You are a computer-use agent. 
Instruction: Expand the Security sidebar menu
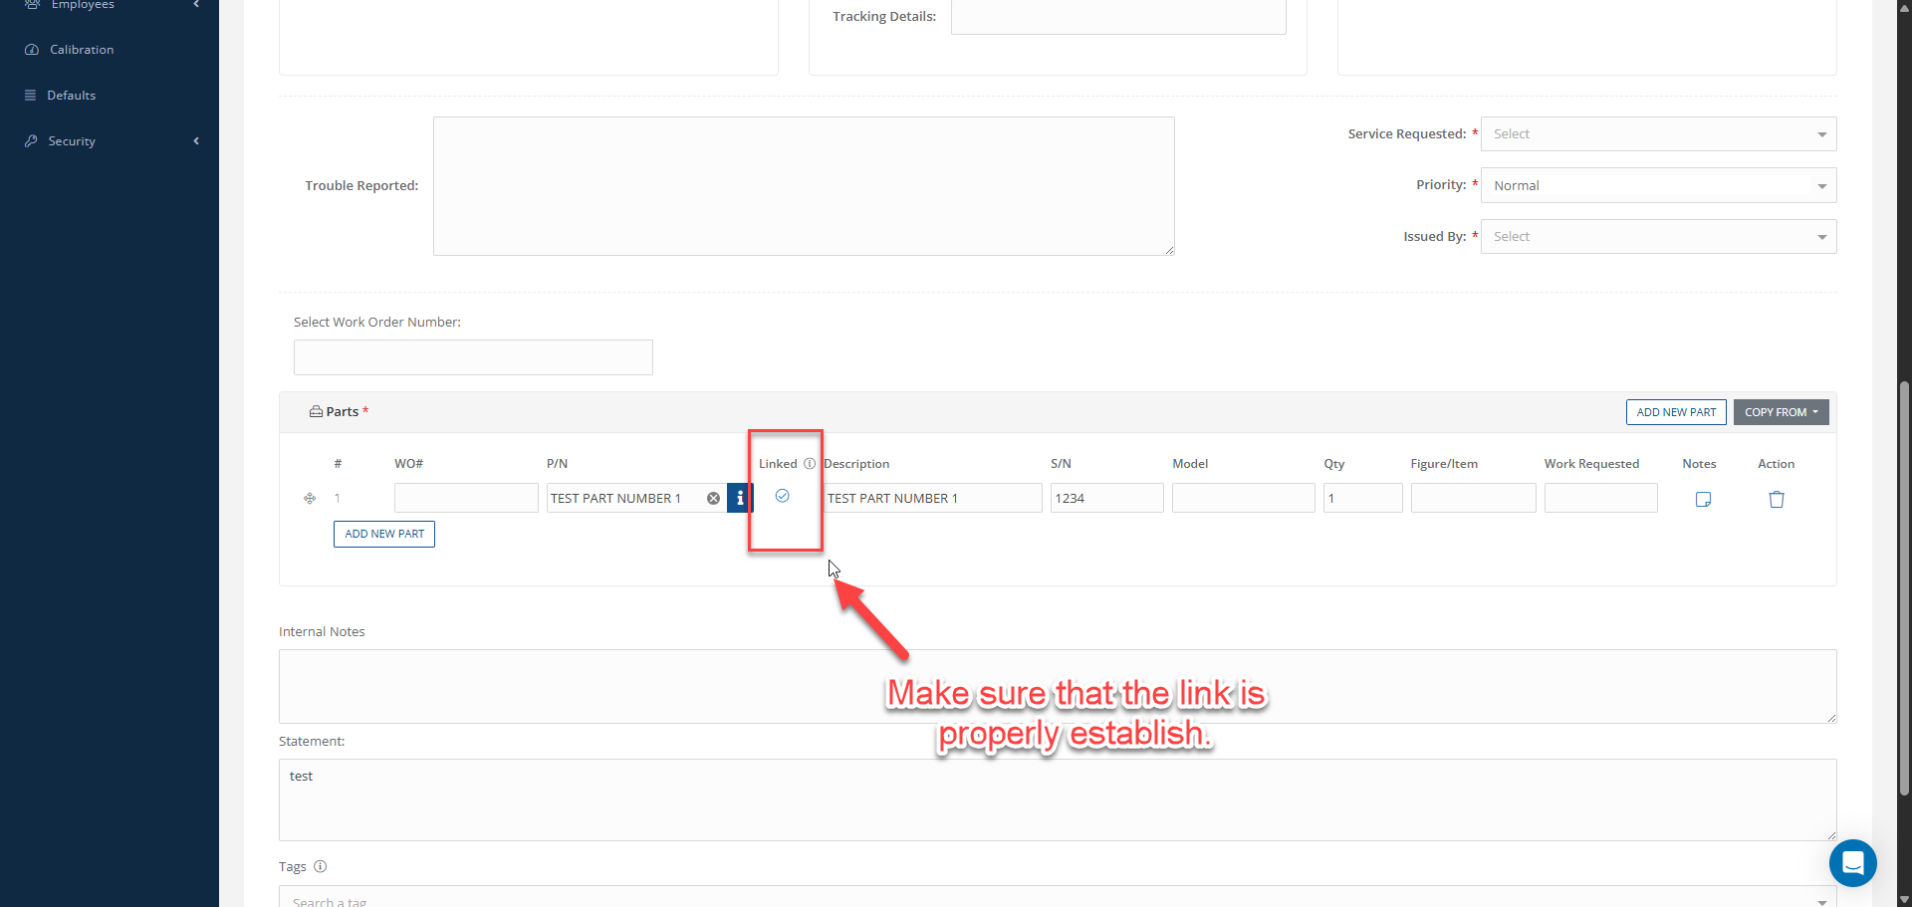tap(72, 141)
